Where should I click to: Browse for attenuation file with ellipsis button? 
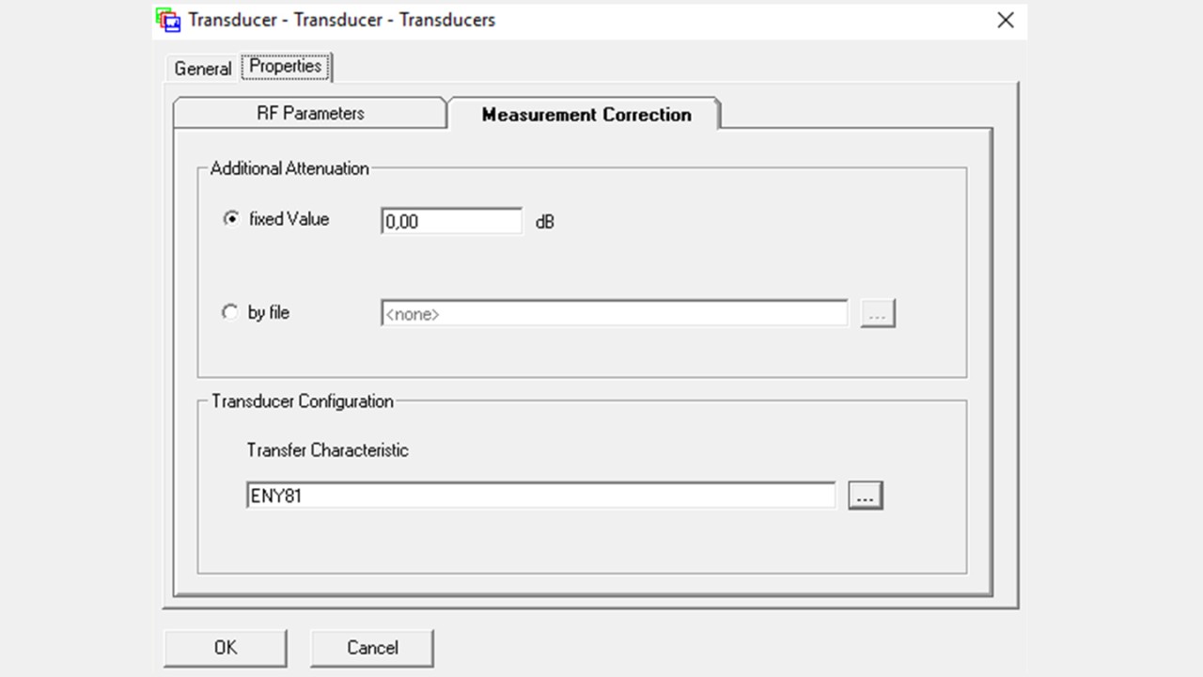coord(878,314)
